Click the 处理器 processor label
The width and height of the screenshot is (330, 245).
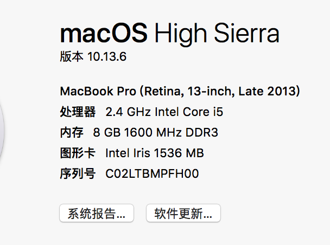pyautogui.click(x=78, y=112)
